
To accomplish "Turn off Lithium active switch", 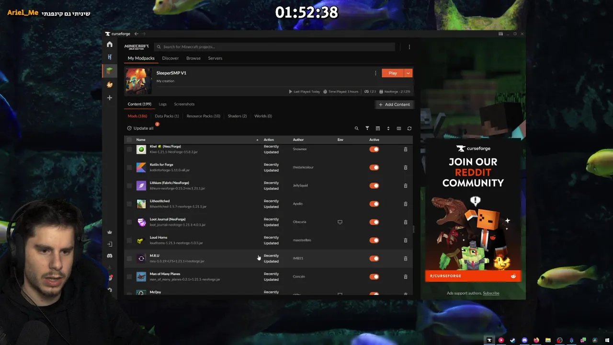I will 374,186.
